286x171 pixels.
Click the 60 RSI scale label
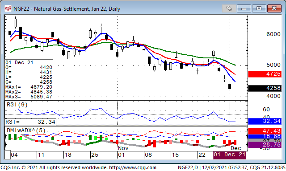(x=266, y=110)
